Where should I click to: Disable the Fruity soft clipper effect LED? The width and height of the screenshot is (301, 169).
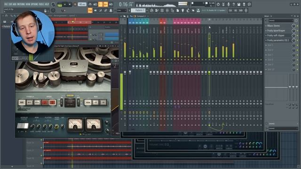[298, 36]
